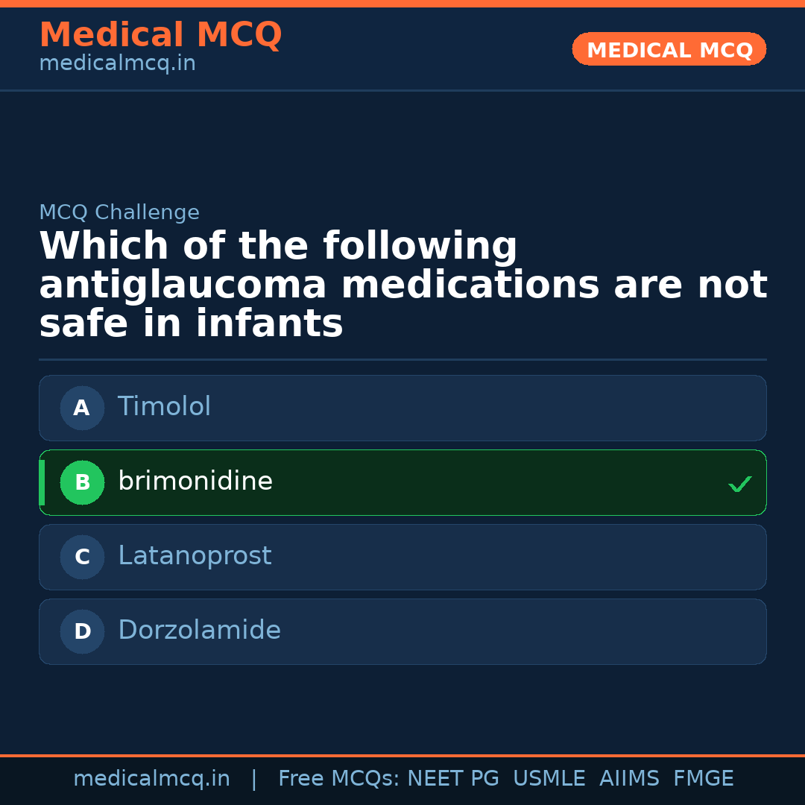Click the green B letter circle

pos(82,482)
